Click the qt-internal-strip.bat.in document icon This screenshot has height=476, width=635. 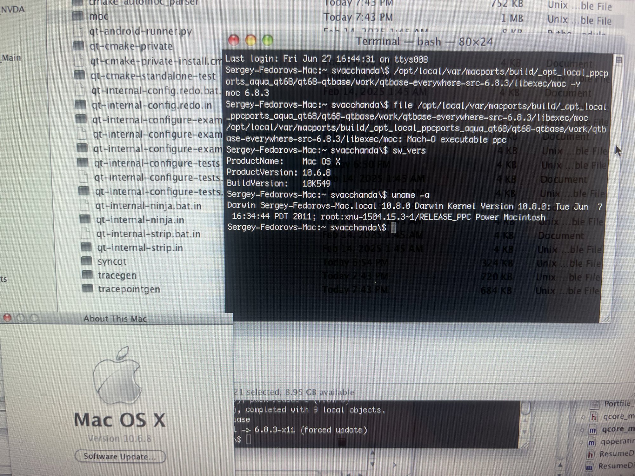point(85,234)
